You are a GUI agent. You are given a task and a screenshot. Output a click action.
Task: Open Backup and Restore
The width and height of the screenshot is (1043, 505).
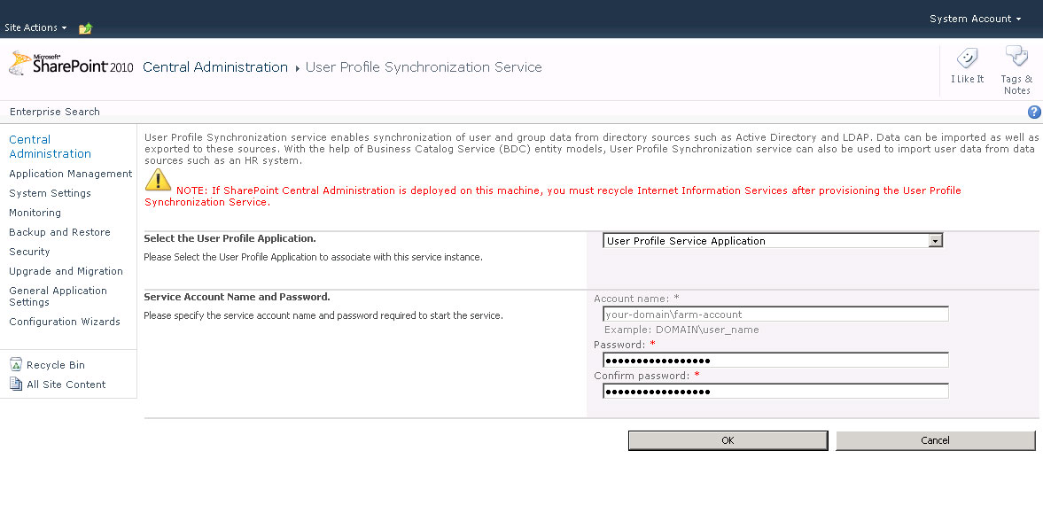(60, 232)
